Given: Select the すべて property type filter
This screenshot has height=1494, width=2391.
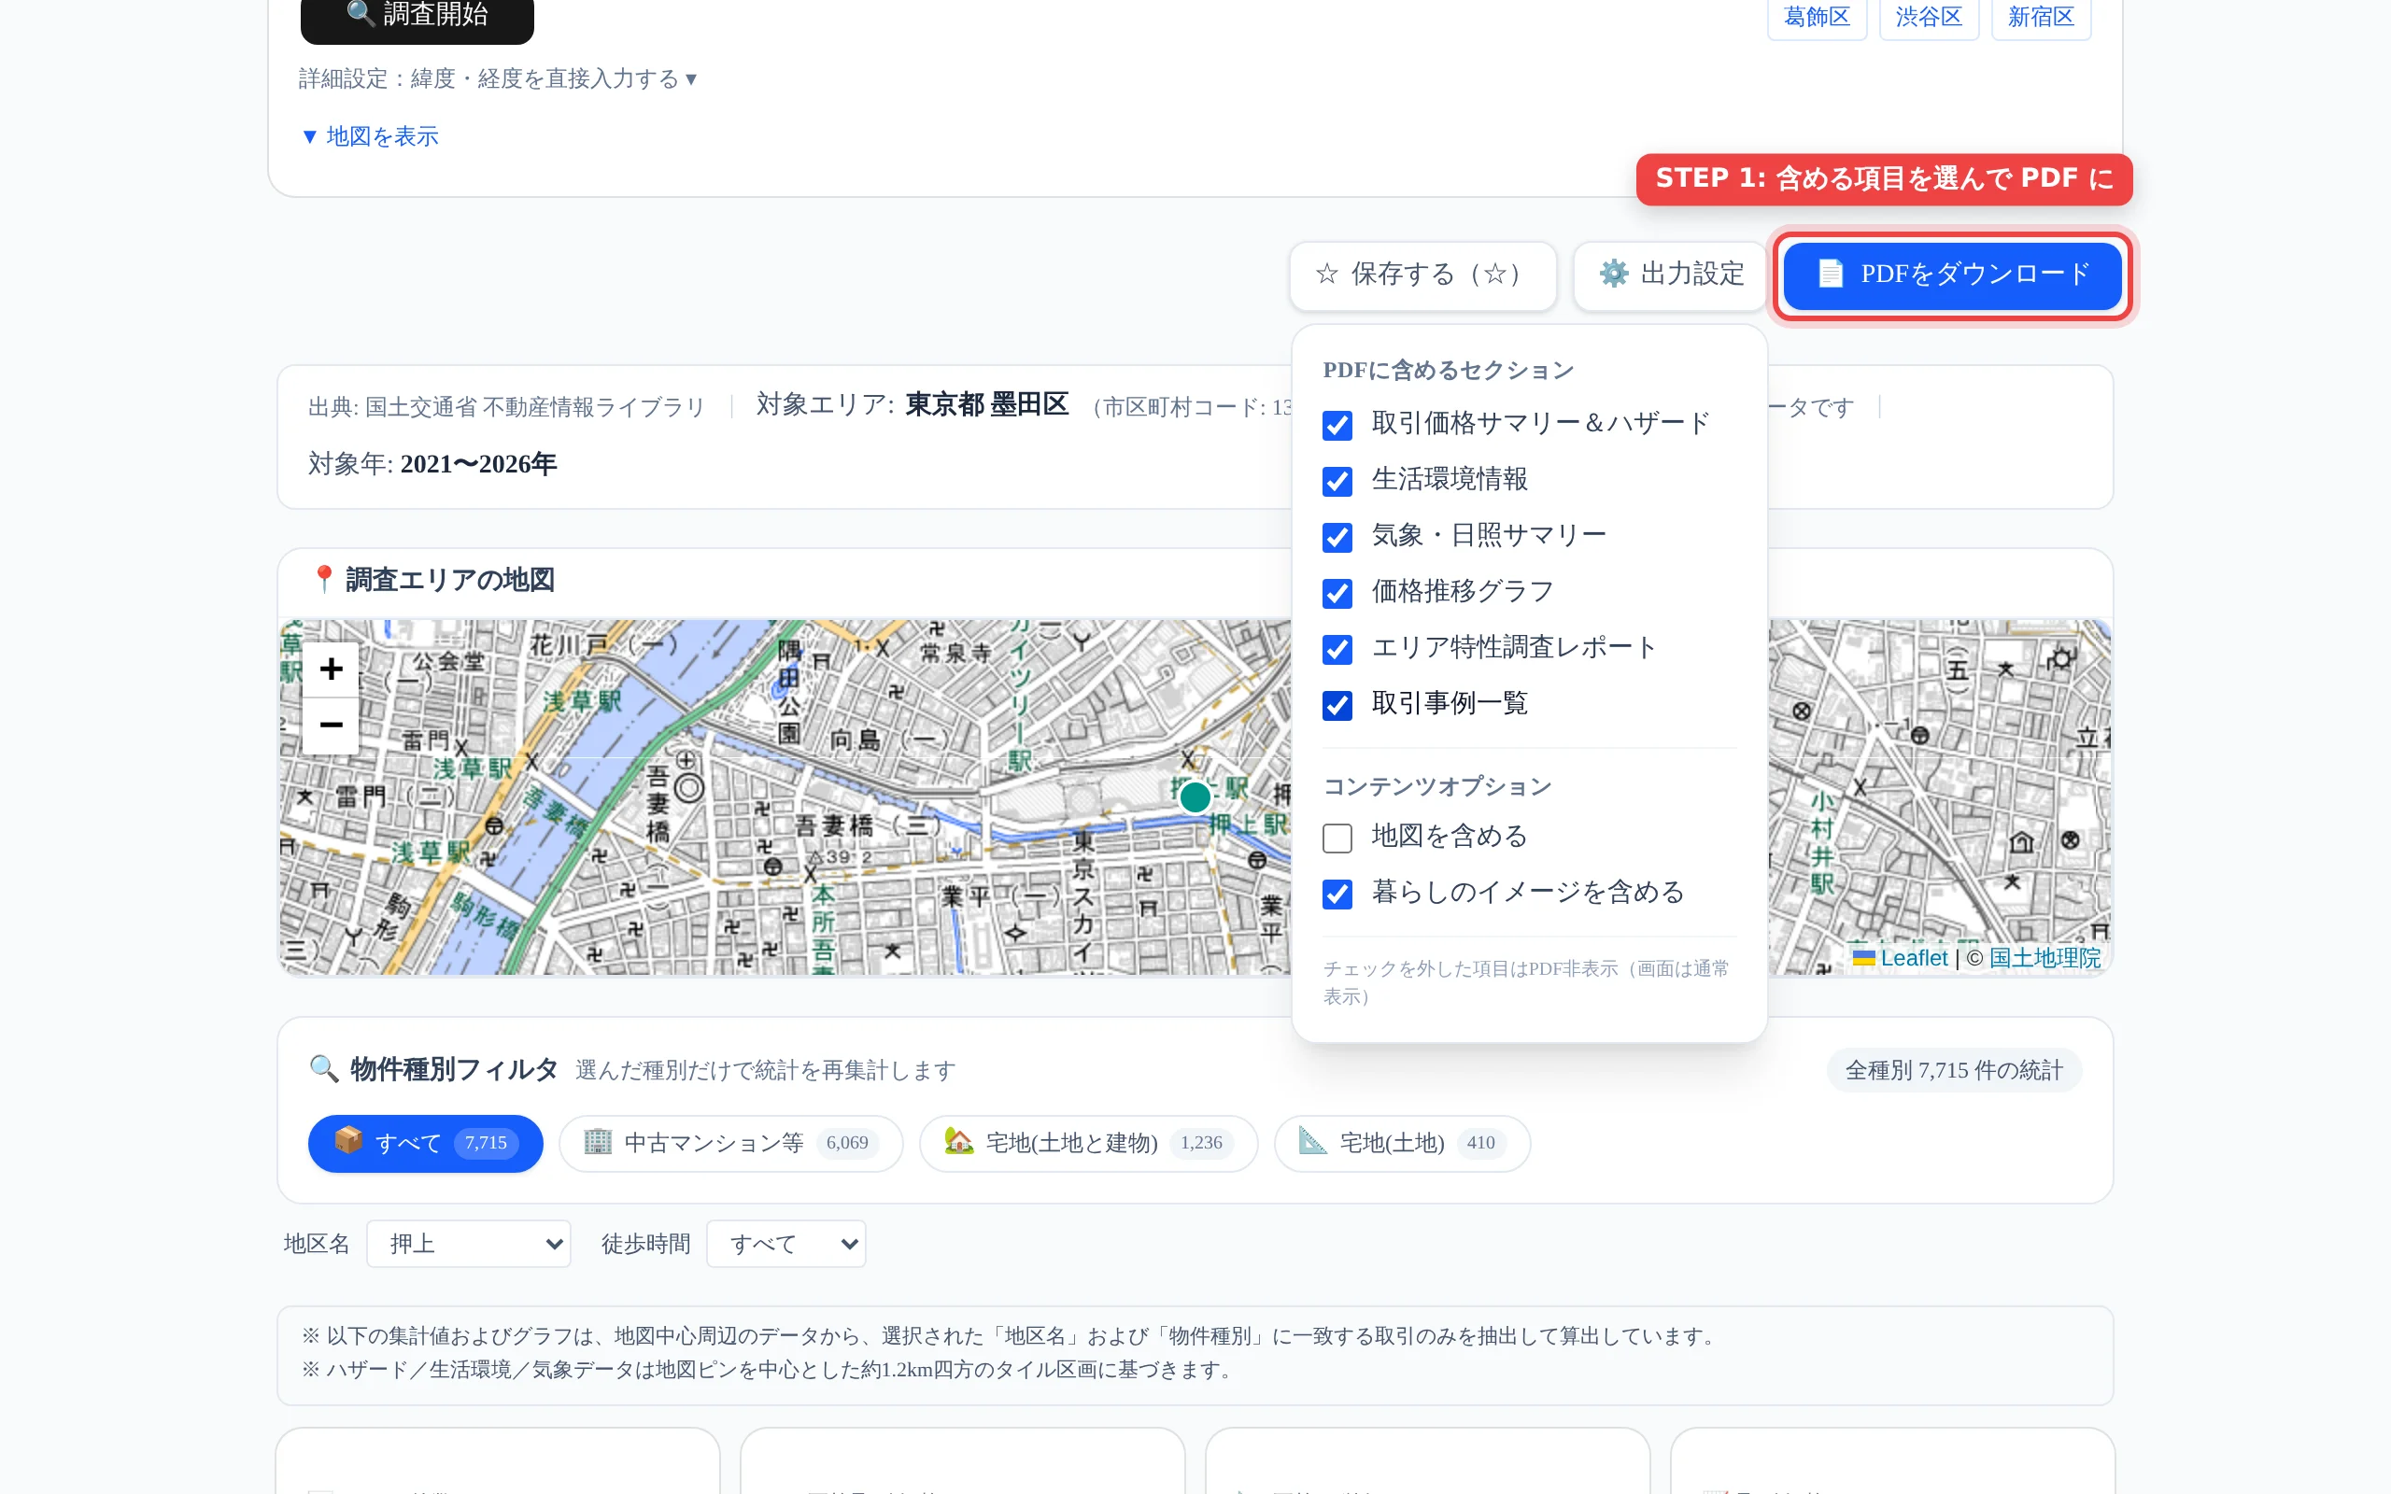Looking at the screenshot, I should [x=426, y=1143].
